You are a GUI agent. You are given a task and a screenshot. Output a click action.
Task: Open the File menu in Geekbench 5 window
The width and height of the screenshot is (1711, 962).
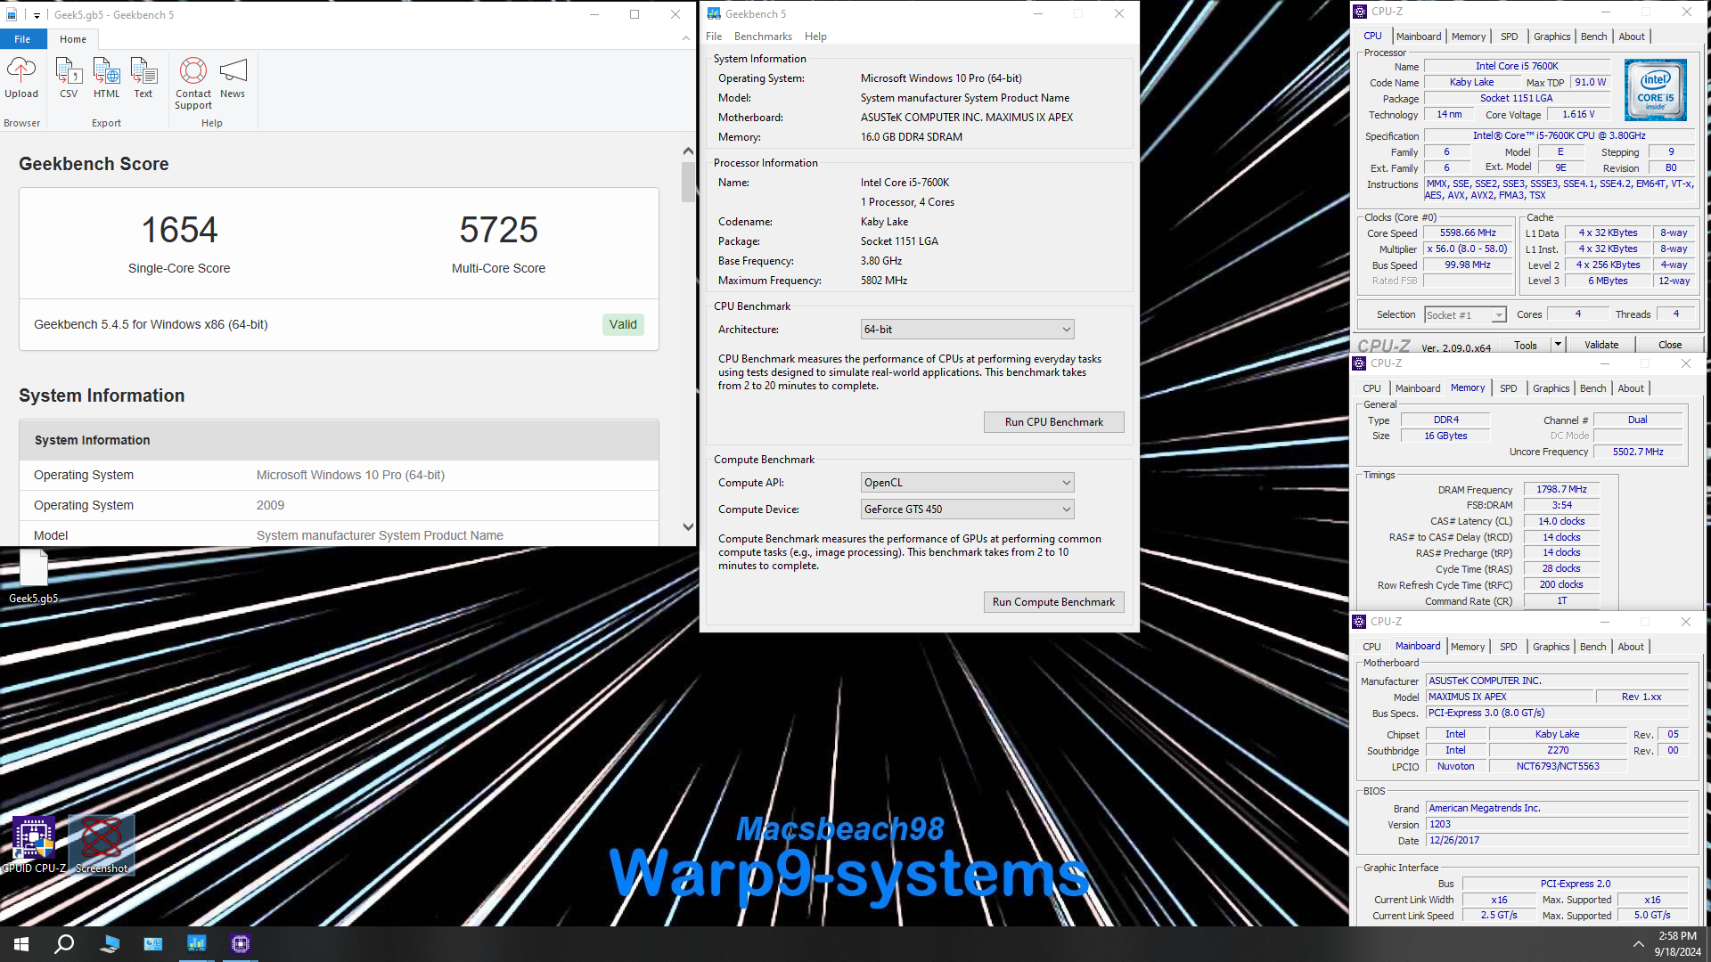click(714, 37)
